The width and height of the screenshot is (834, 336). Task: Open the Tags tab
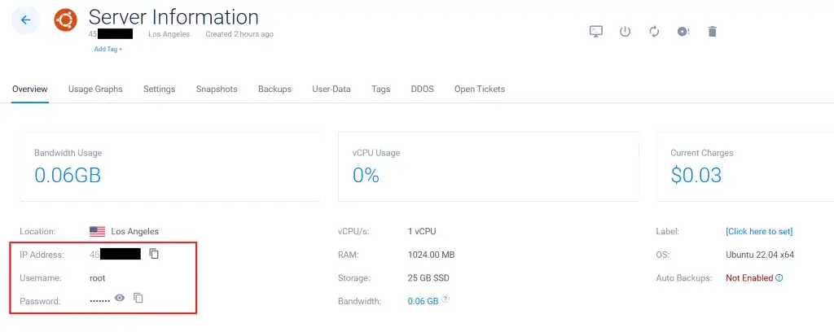(381, 89)
